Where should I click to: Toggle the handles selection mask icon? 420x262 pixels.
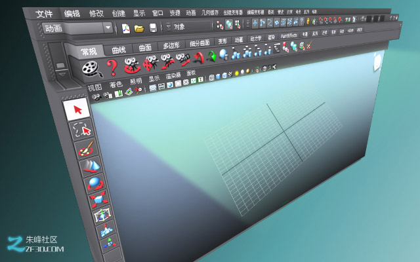255,23
